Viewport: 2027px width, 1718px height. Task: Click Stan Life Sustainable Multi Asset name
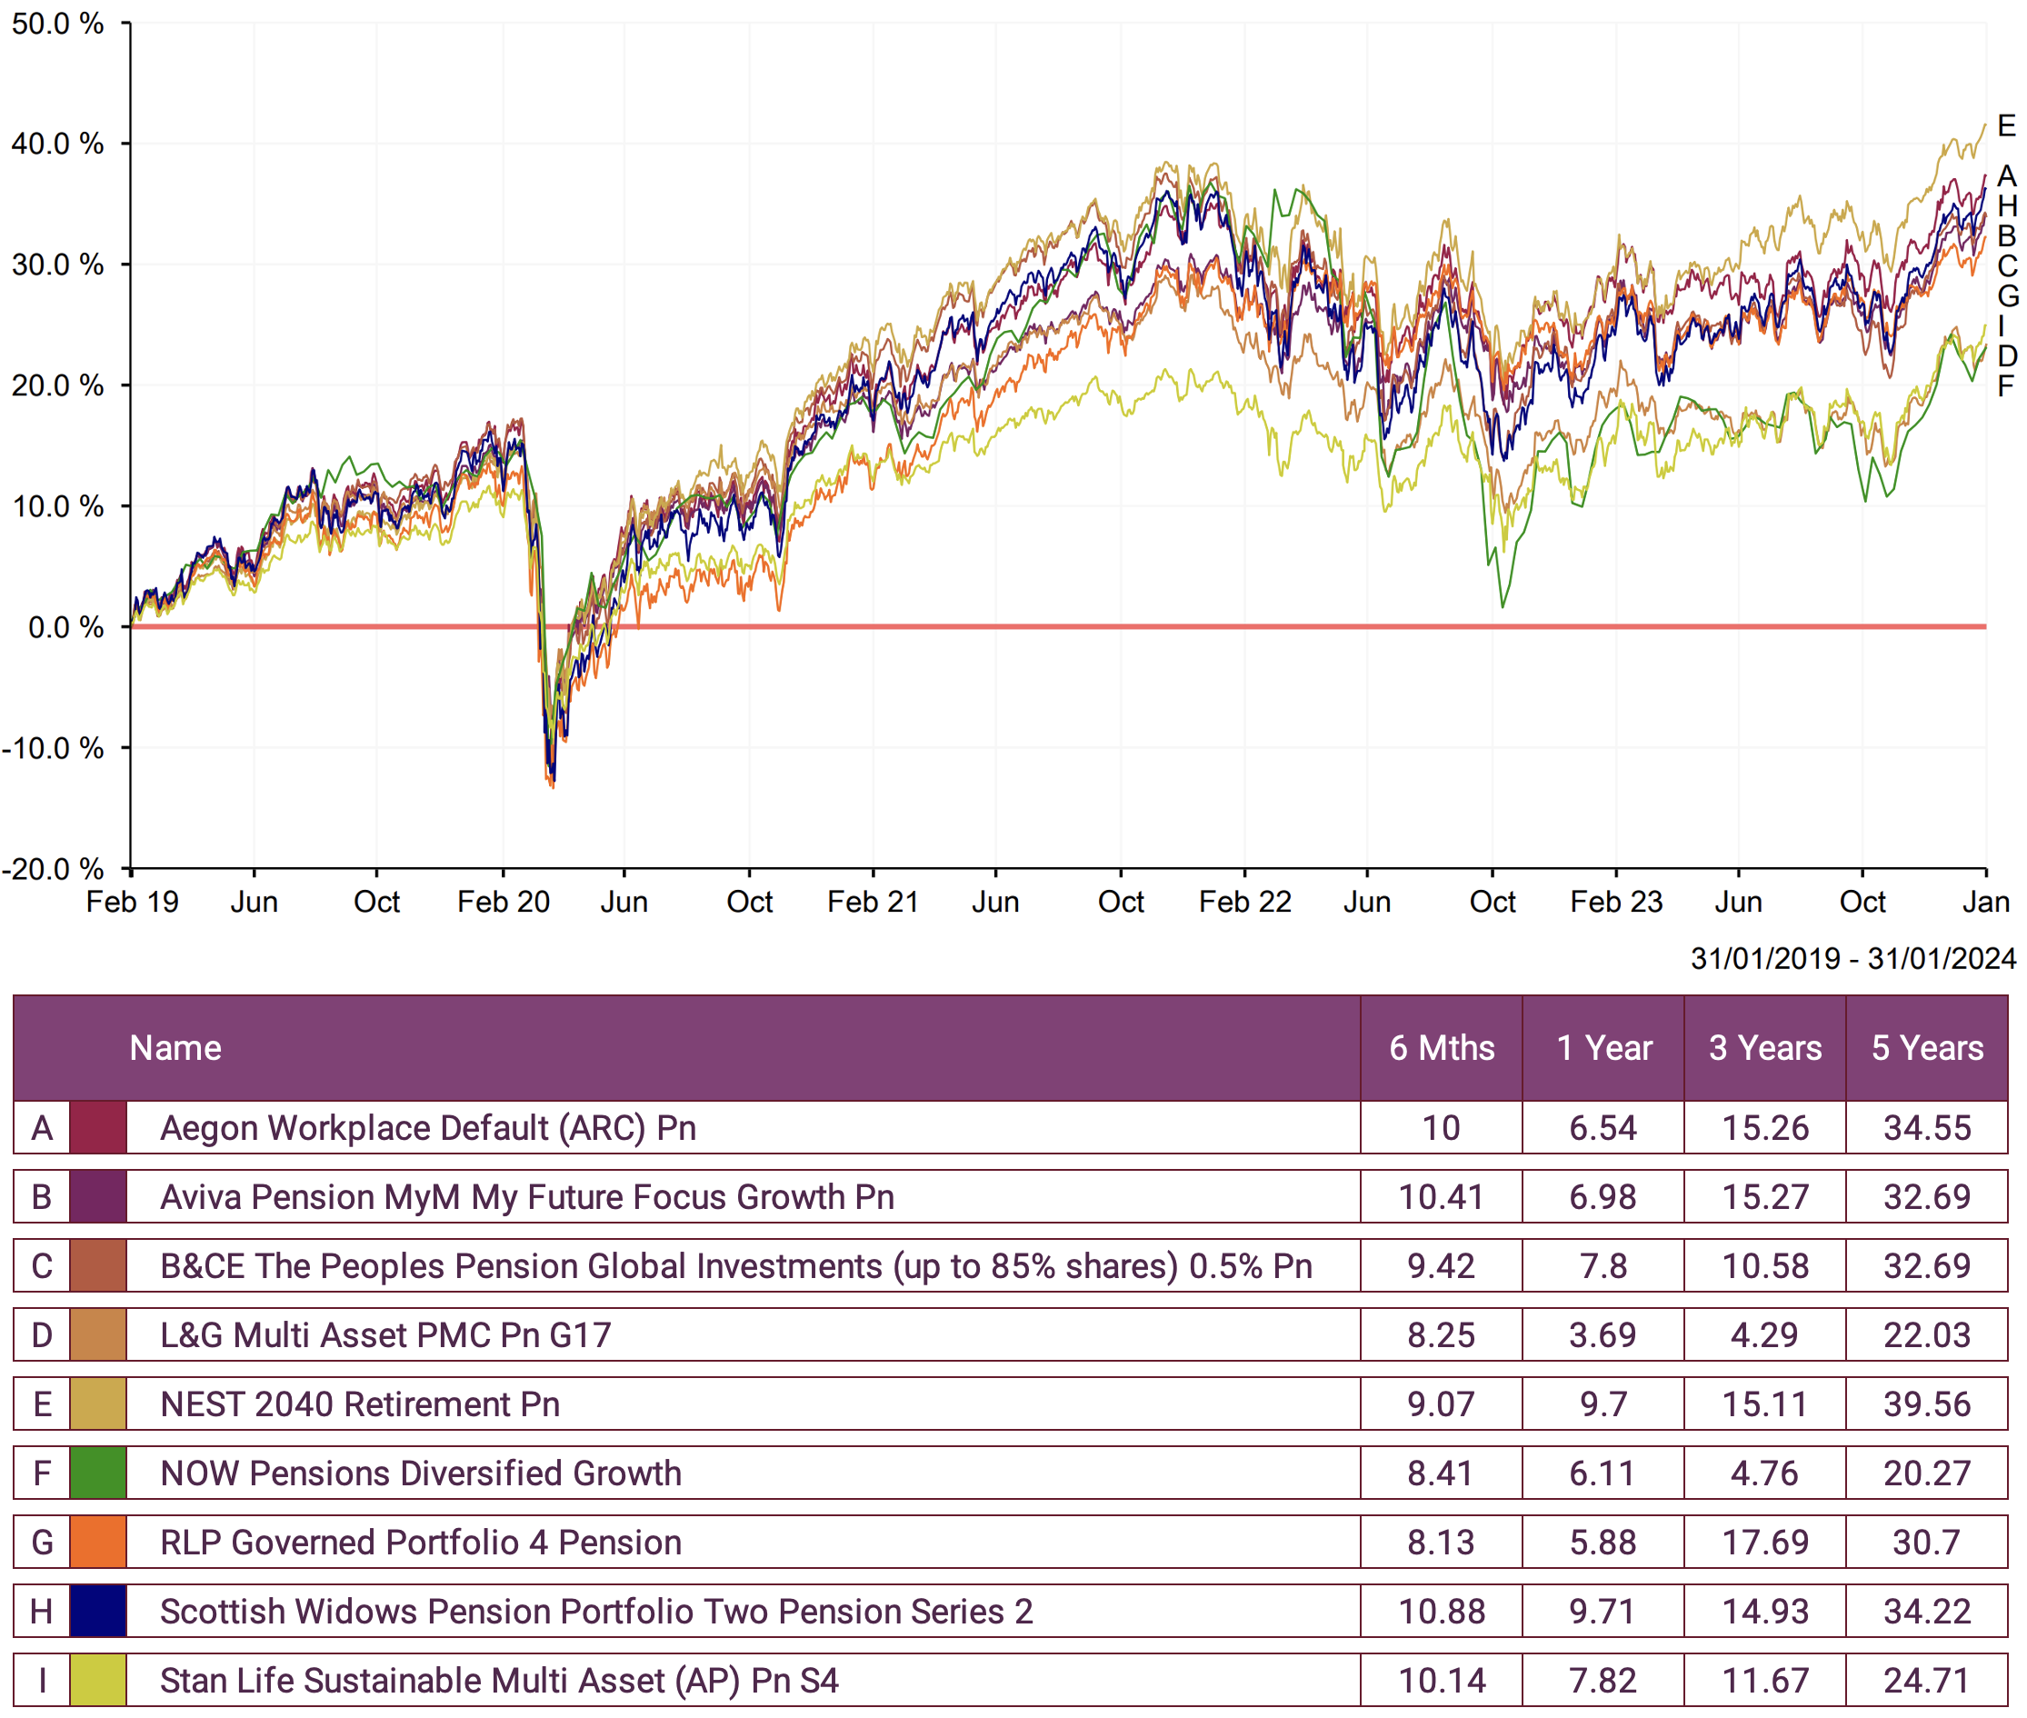point(500,1681)
